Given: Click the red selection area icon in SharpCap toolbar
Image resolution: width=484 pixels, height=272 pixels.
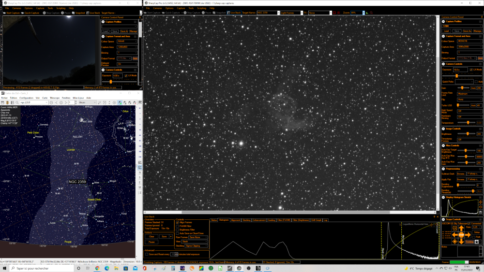Looking at the screenshot, I should click(x=334, y=13).
